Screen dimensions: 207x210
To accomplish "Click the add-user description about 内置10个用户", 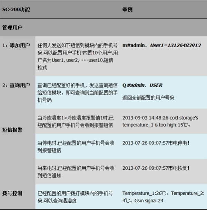I will (77, 56).
